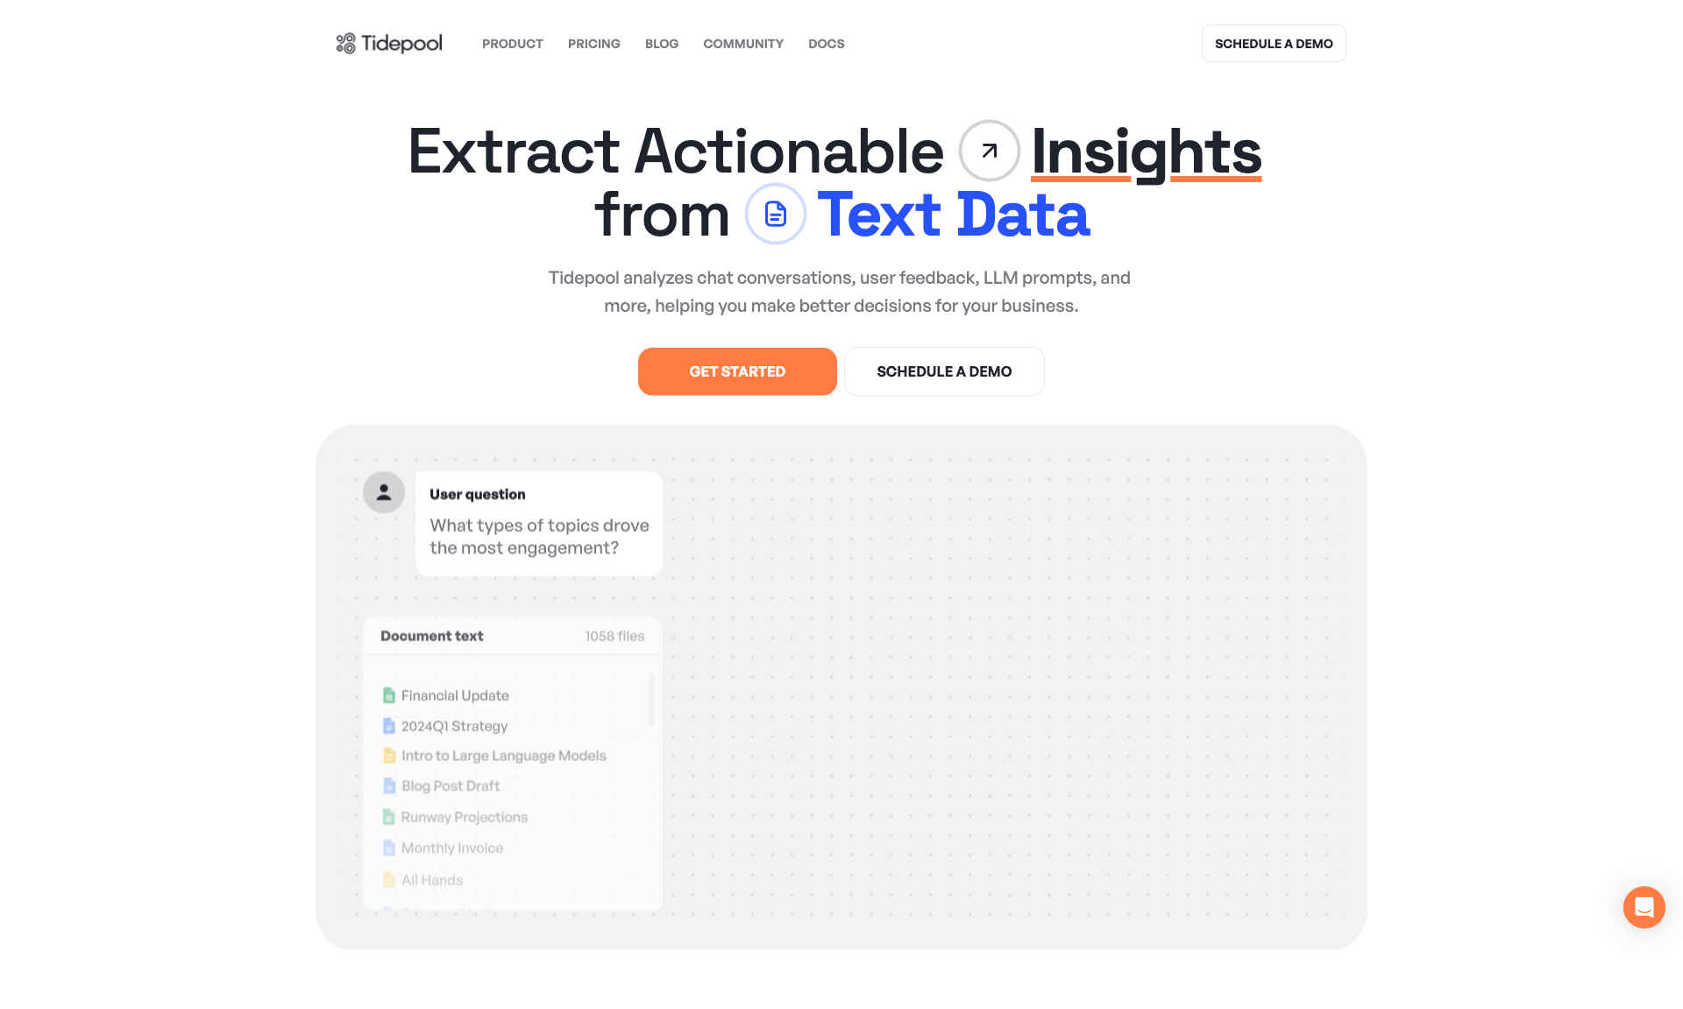
Task: Select BLOG navigation tab
Action: click(661, 43)
